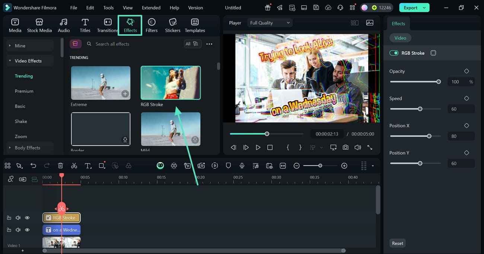Open the All filter dropdown in effects panel

point(192,43)
